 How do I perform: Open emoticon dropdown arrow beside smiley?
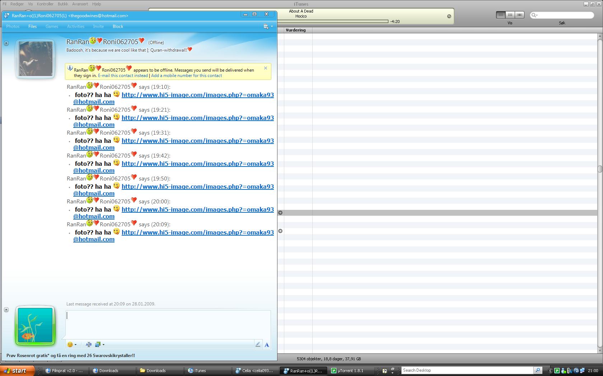75,345
